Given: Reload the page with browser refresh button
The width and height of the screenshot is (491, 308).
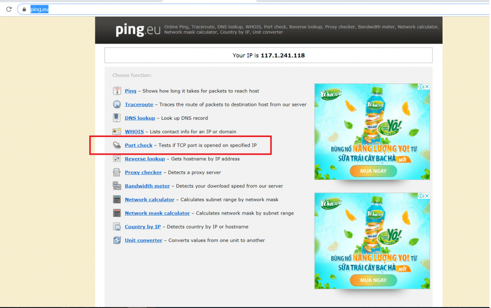Looking at the screenshot, I should pos(9,9).
